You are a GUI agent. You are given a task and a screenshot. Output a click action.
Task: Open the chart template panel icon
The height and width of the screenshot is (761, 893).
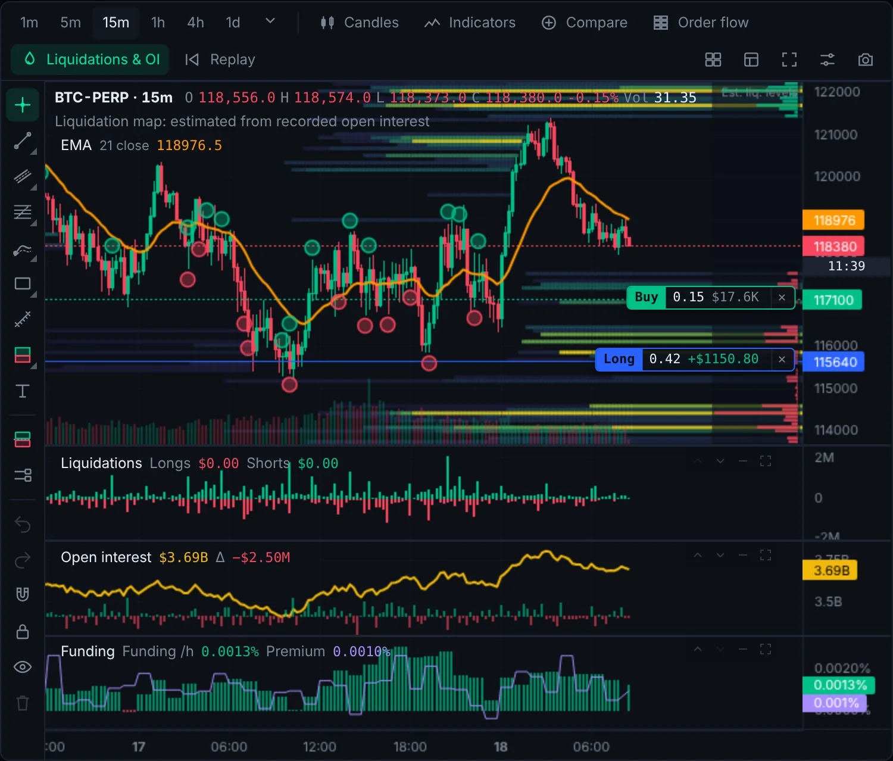point(751,60)
